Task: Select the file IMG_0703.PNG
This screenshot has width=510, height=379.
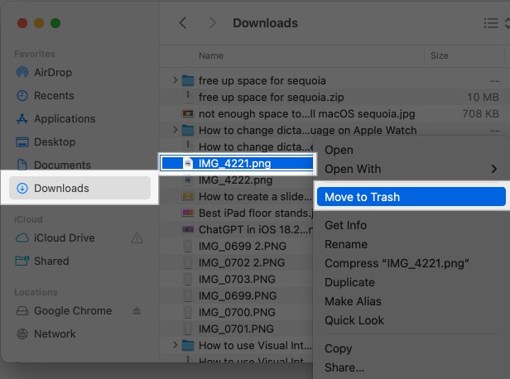Action: point(237,279)
